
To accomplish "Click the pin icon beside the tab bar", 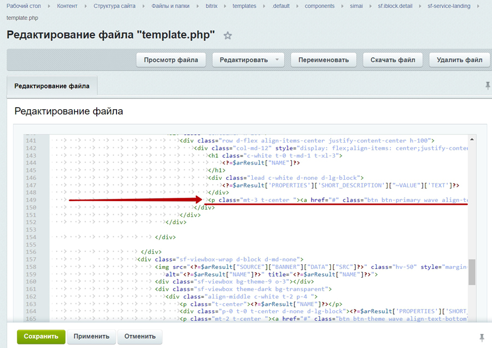I will (488, 86).
